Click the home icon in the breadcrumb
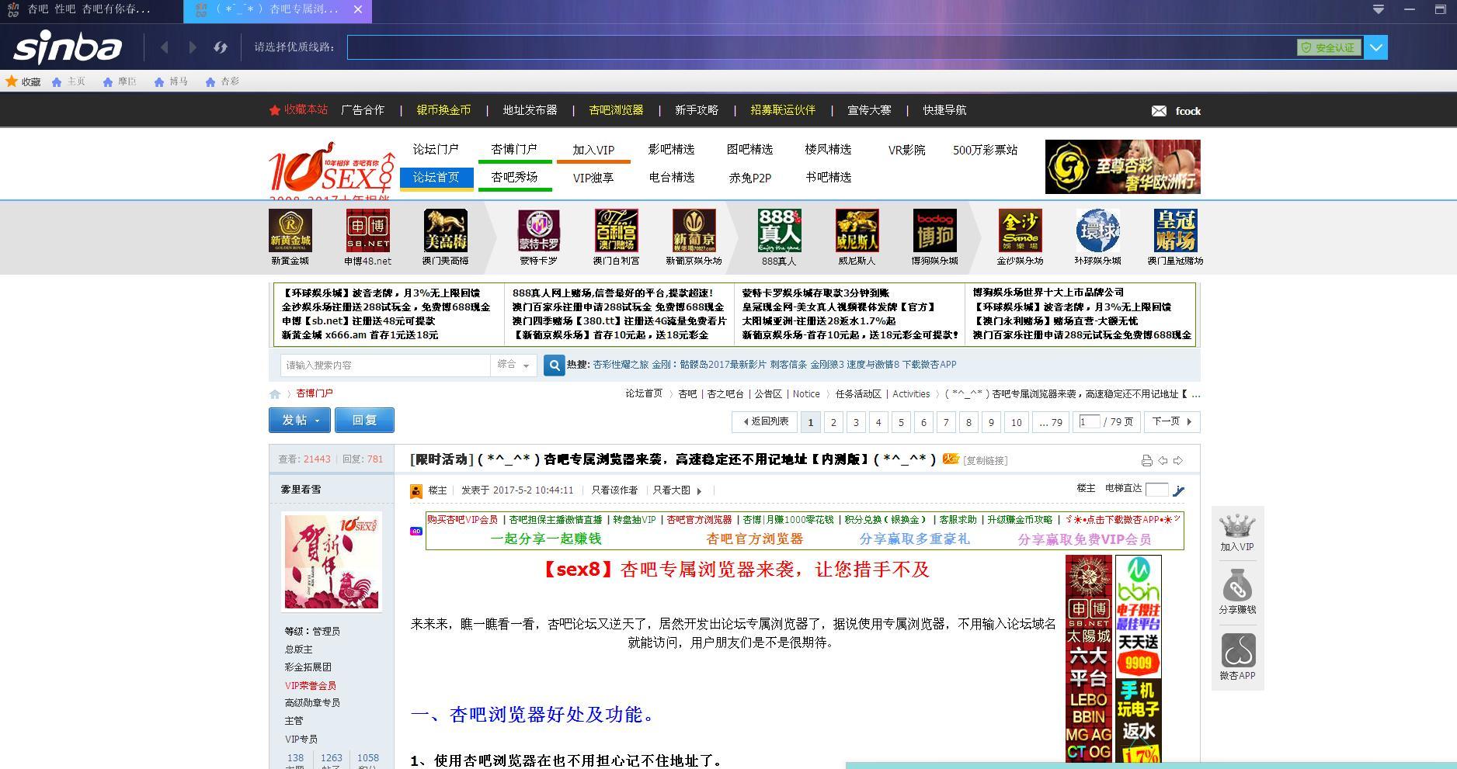Image resolution: width=1457 pixels, height=769 pixels. pos(275,394)
